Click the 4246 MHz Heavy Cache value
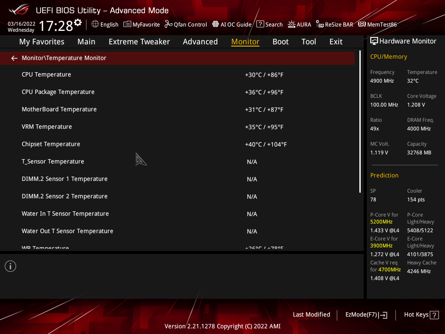This screenshot has height=334, width=445. click(x=419, y=271)
